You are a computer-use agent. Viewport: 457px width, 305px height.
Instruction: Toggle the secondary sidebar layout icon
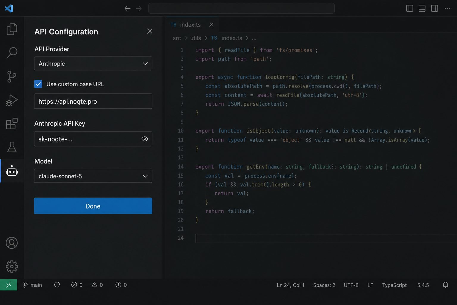[x=434, y=8]
